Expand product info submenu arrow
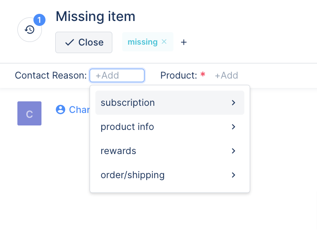 (234, 127)
